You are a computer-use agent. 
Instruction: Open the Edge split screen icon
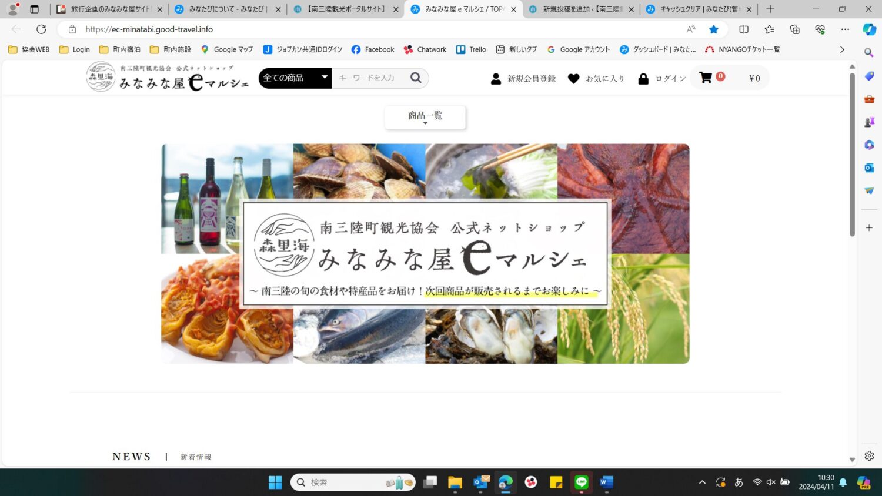tap(743, 29)
